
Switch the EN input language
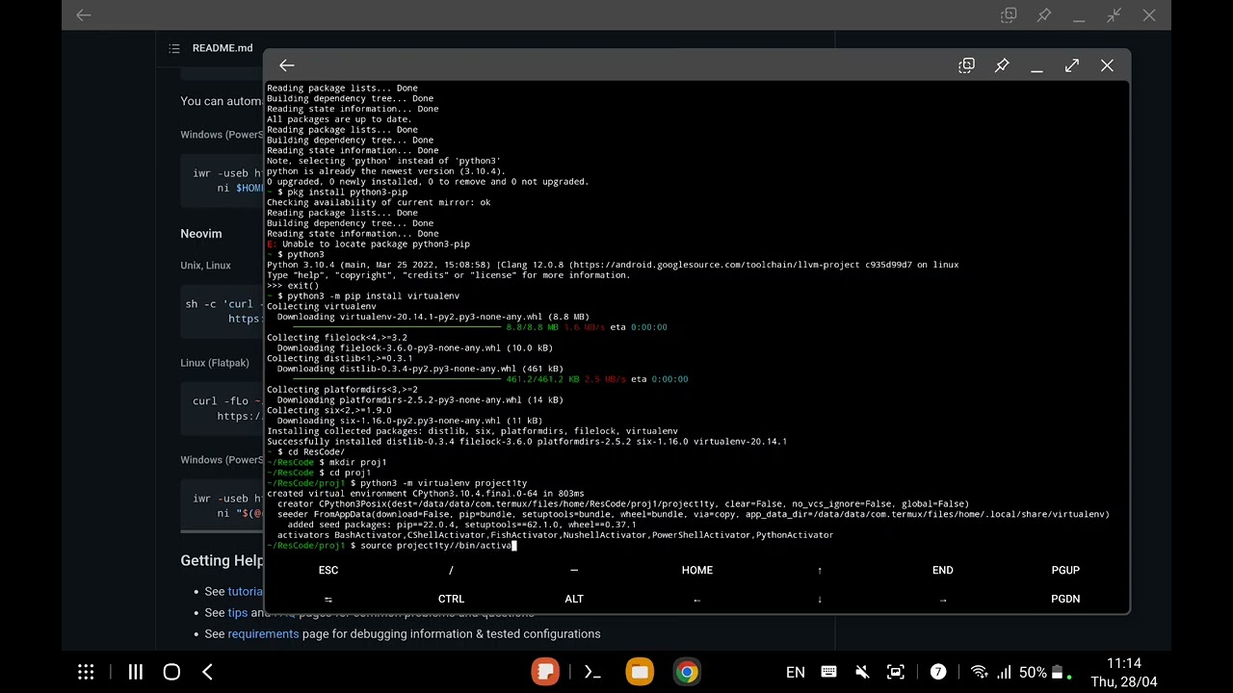(x=796, y=672)
